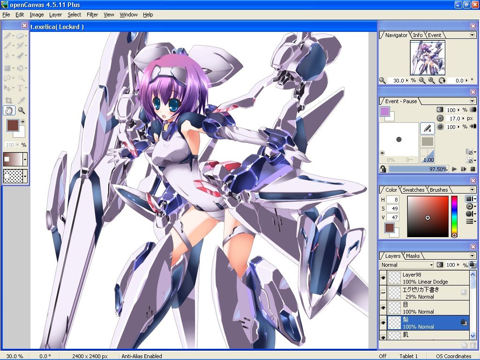Select the Brush tool in the toolbox
The image size is (480, 360).
point(7,45)
